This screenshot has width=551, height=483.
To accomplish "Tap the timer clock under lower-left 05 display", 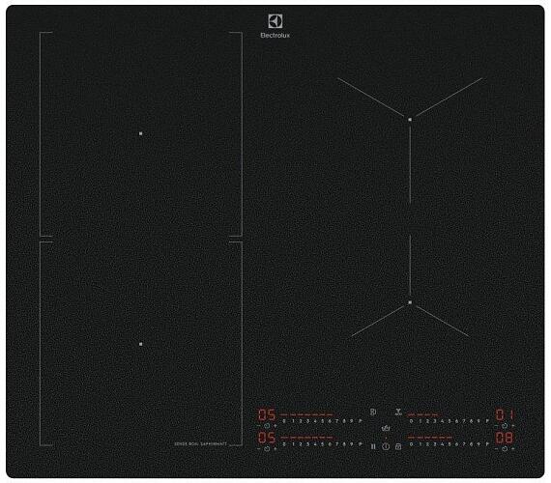I will [x=267, y=449].
